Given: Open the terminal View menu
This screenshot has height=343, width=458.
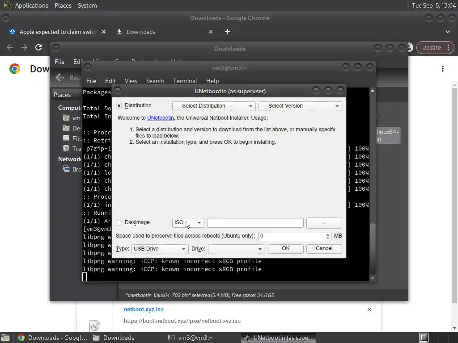Looking at the screenshot, I should click(x=131, y=81).
